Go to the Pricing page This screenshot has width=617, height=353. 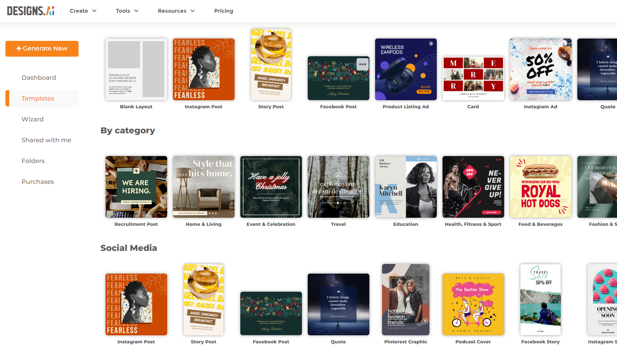223,11
